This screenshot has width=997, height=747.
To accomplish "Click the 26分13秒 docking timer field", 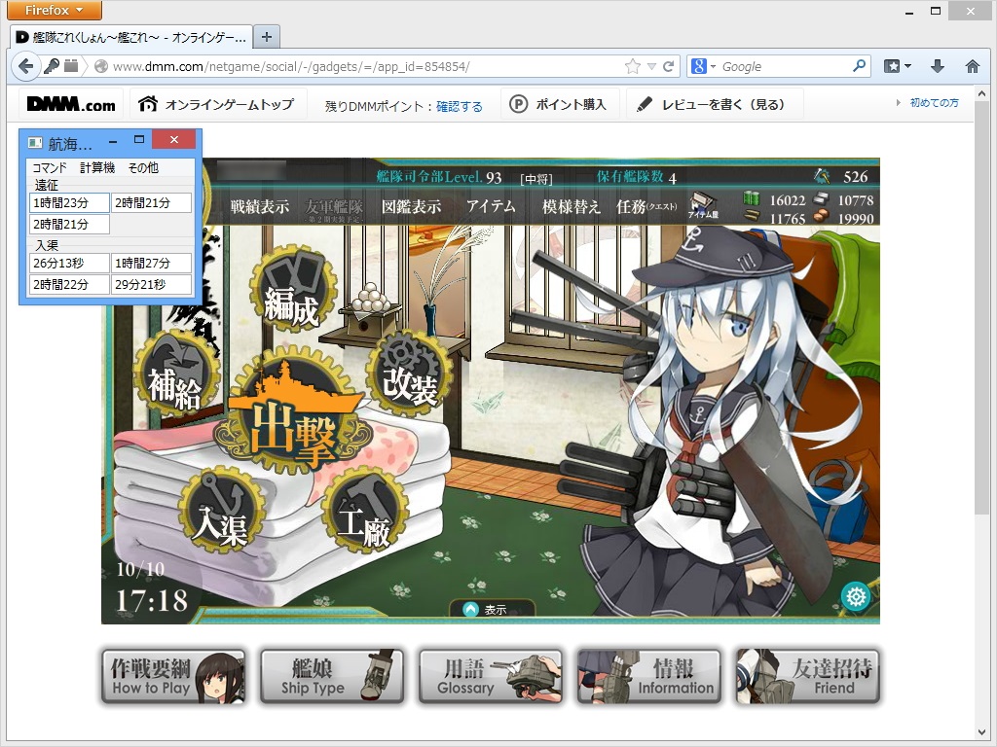I will coord(69,263).
